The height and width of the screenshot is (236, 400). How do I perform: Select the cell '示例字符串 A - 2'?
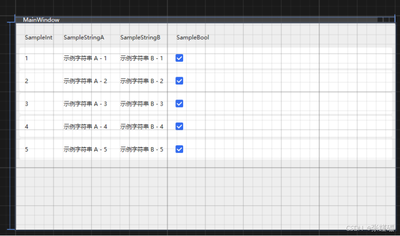coord(85,81)
